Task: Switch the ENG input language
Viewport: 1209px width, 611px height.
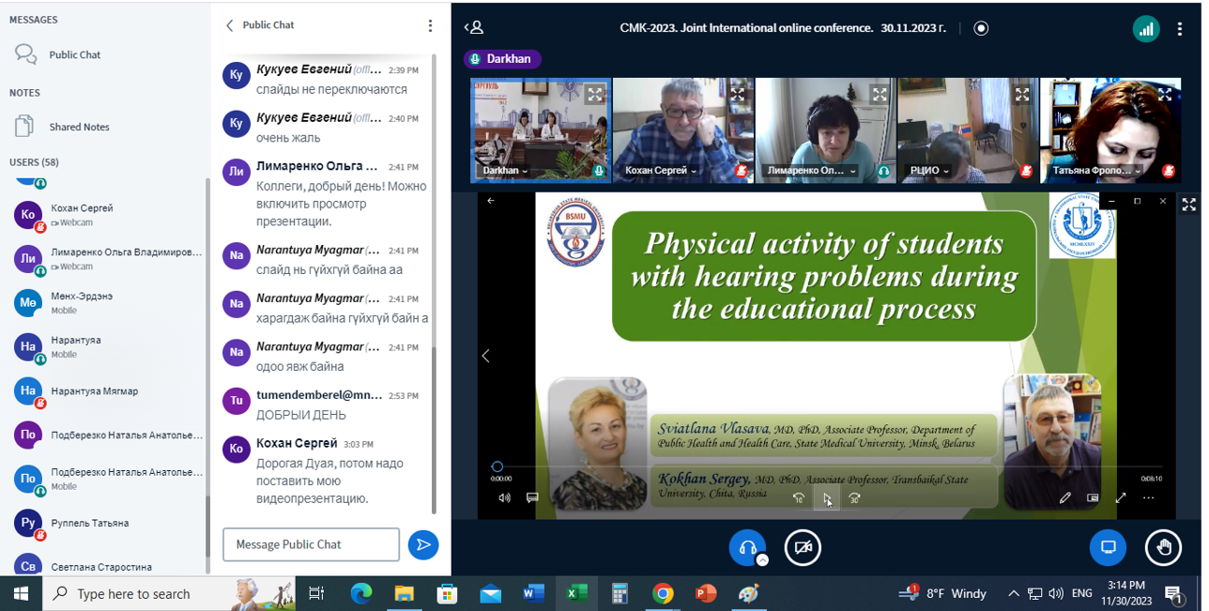Action: pos(1082,593)
